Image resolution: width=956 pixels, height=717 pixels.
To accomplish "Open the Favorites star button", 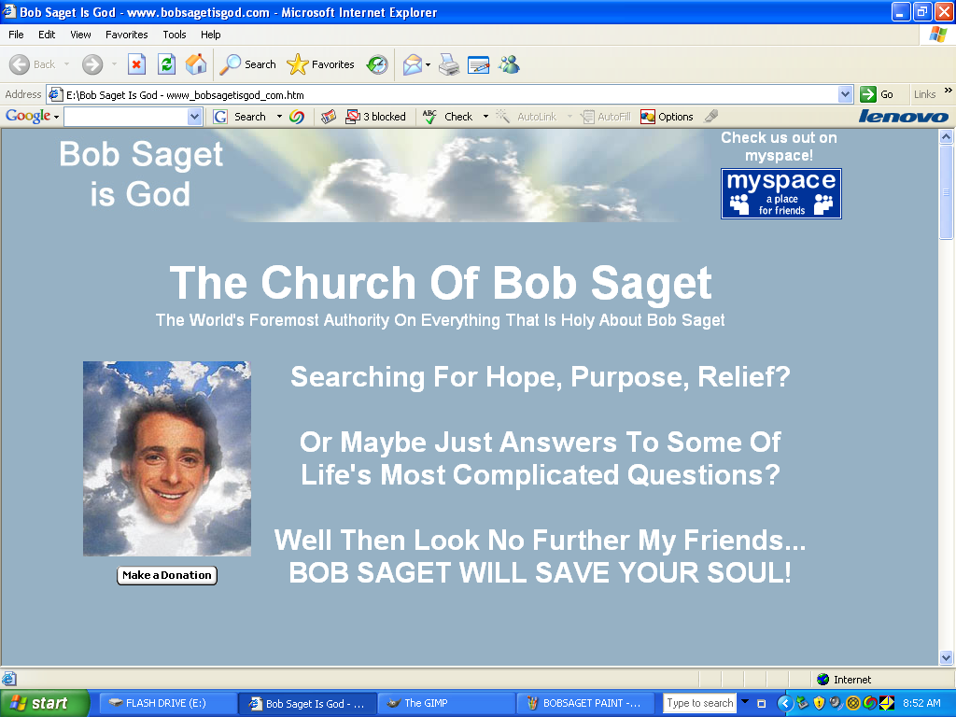I will 320,64.
